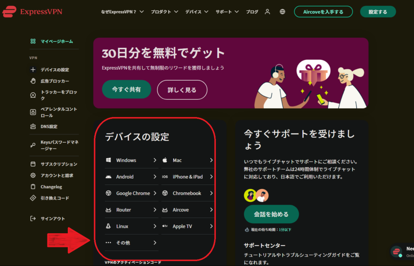Click the tracker blocker sidebar icon
This screenshot has width=414, height=266.
(x=33, y=95)
